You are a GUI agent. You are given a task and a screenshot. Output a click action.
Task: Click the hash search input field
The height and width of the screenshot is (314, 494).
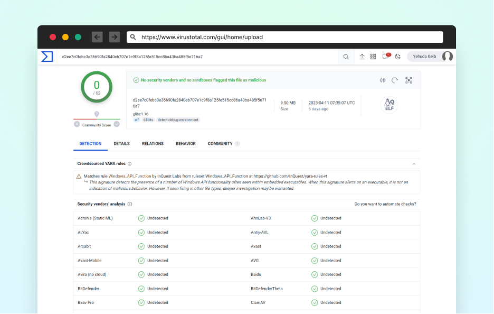[195, 57]
